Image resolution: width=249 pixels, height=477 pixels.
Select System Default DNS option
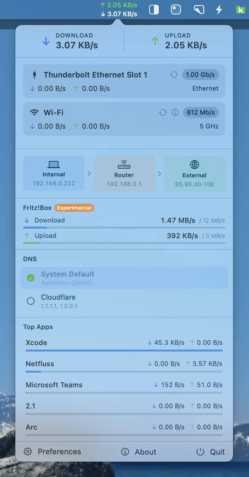[x=124, y=278]
